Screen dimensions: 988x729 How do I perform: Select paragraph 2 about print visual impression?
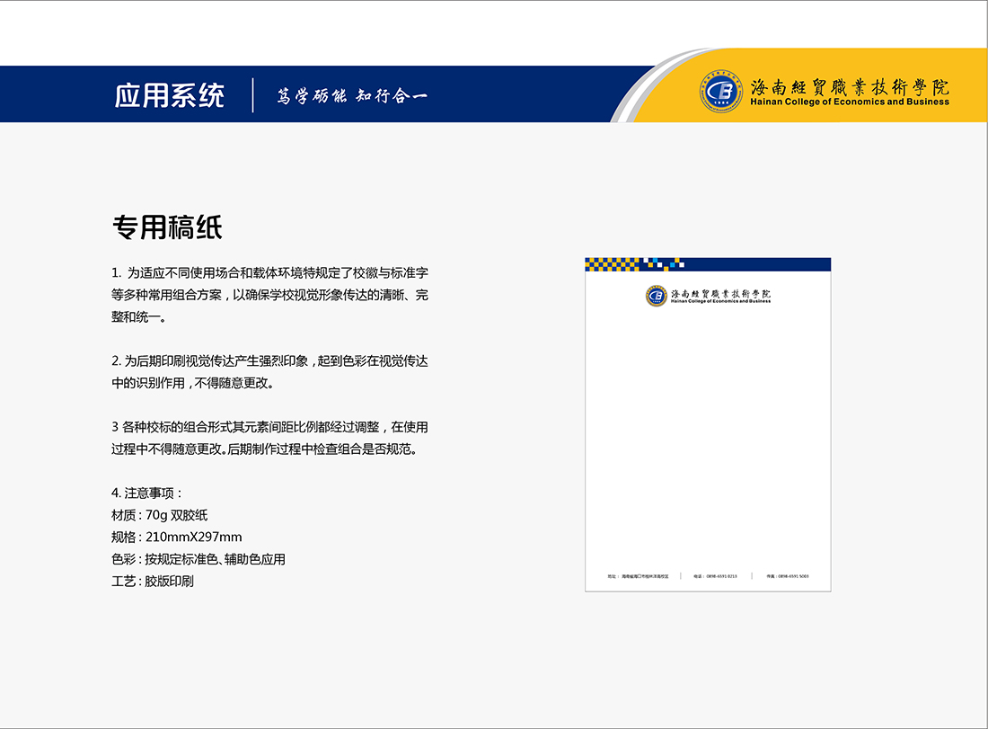(x=269, y=371)
